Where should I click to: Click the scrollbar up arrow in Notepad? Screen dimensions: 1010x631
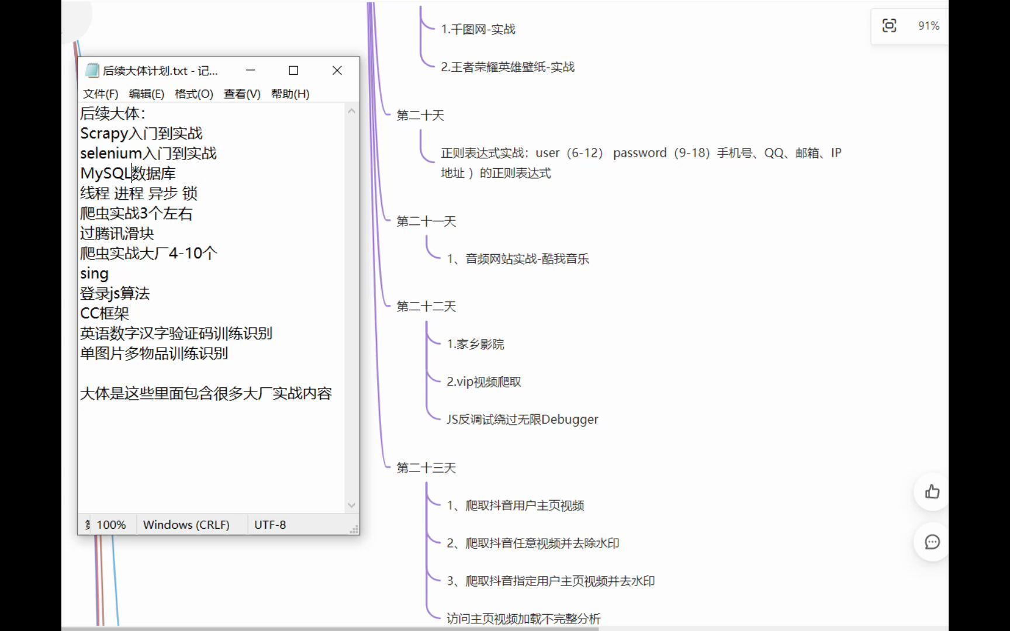point(351,109)
